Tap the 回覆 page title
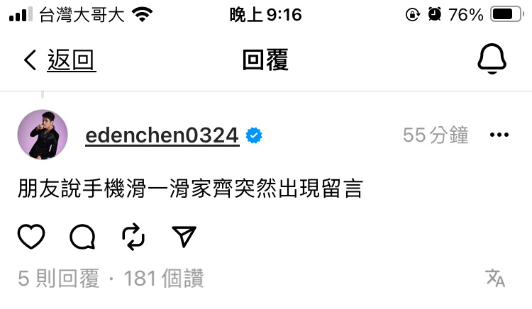This screenshot has width=532, height=309. (x=265, y=60)
